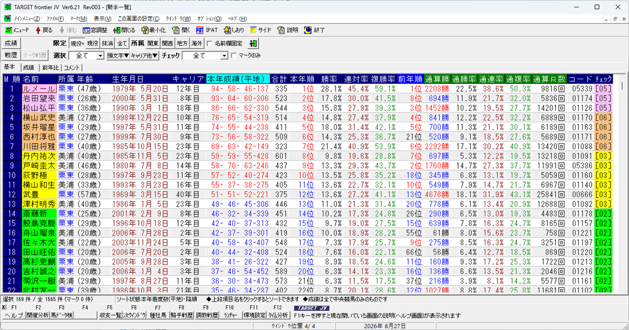The width and height of the screenshot is (629, 330).
Task: Open the オプション(O) menu
Action: coord(210,19)
